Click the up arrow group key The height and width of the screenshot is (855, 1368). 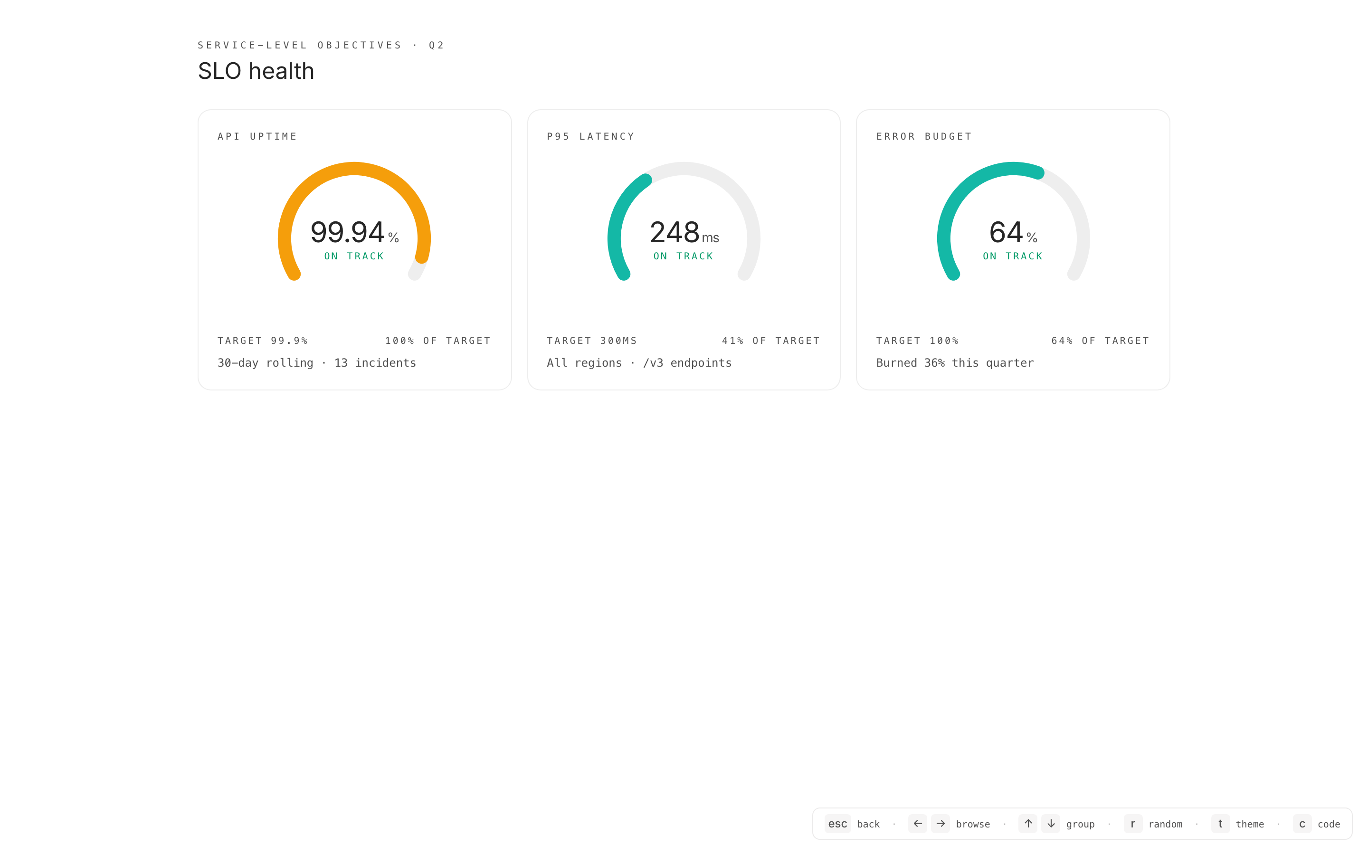point(1028,824)
